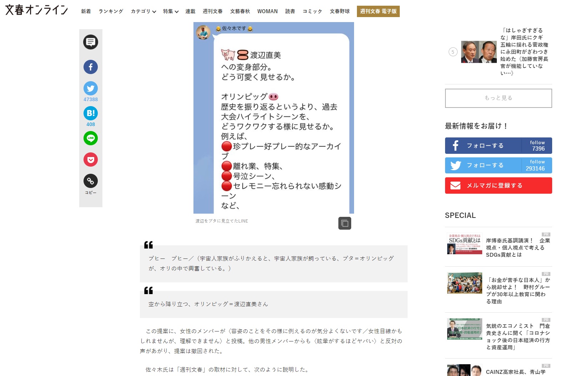The image size is (570, 376).
Task: Click Twitter share count 47388
Action: point(91,99)
